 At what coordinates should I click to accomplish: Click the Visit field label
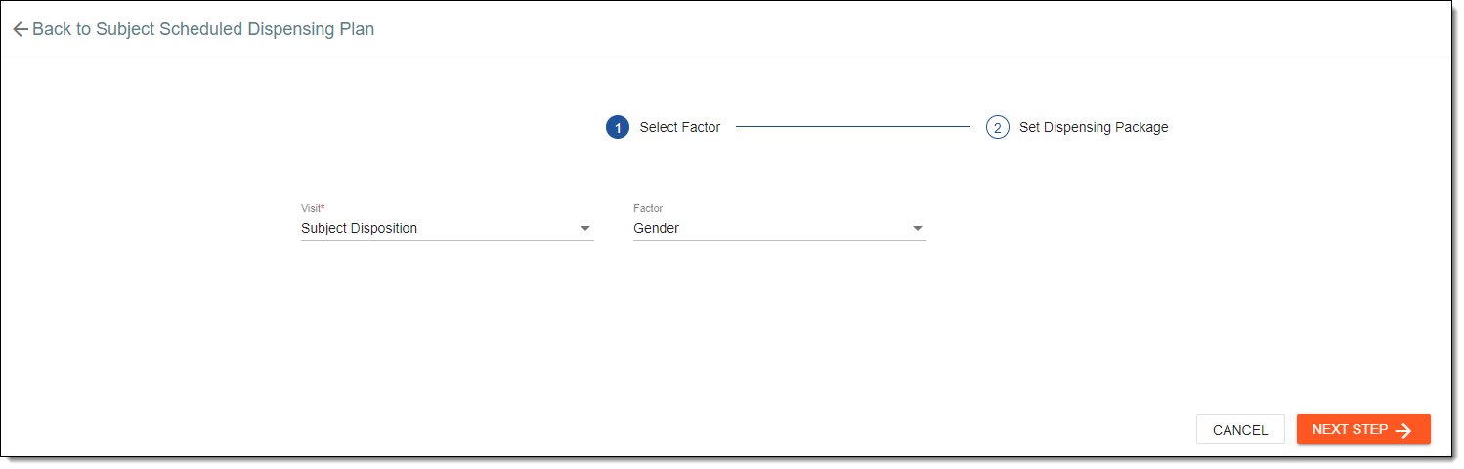click(x=313, y=208)
